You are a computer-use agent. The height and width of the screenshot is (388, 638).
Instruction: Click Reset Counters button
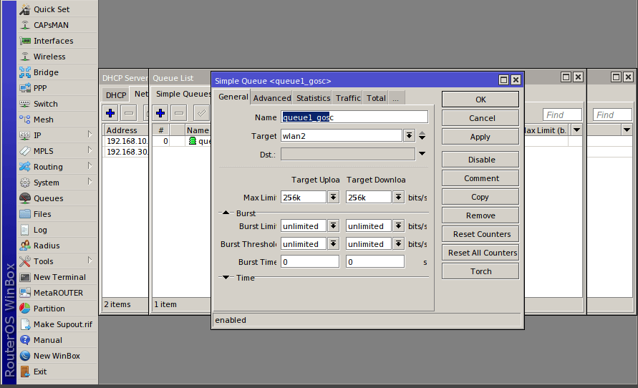point(480,234)
